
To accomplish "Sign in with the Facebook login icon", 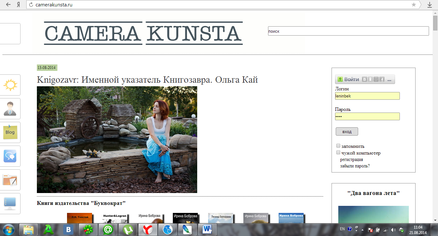I will pyautogui.click(x=382, y=79).
